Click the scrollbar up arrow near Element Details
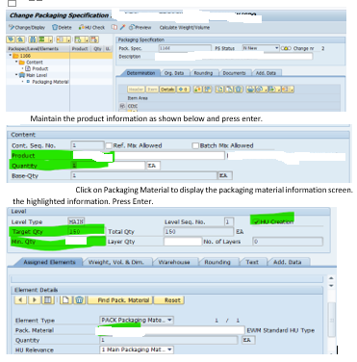 pos(331,278)
